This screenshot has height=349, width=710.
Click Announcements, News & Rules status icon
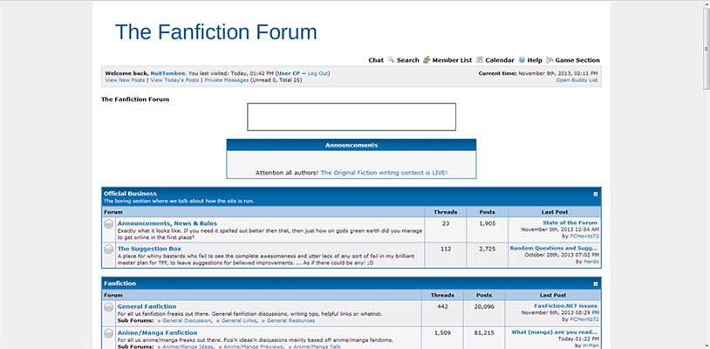pyautogui.click(x=109, y=224)
